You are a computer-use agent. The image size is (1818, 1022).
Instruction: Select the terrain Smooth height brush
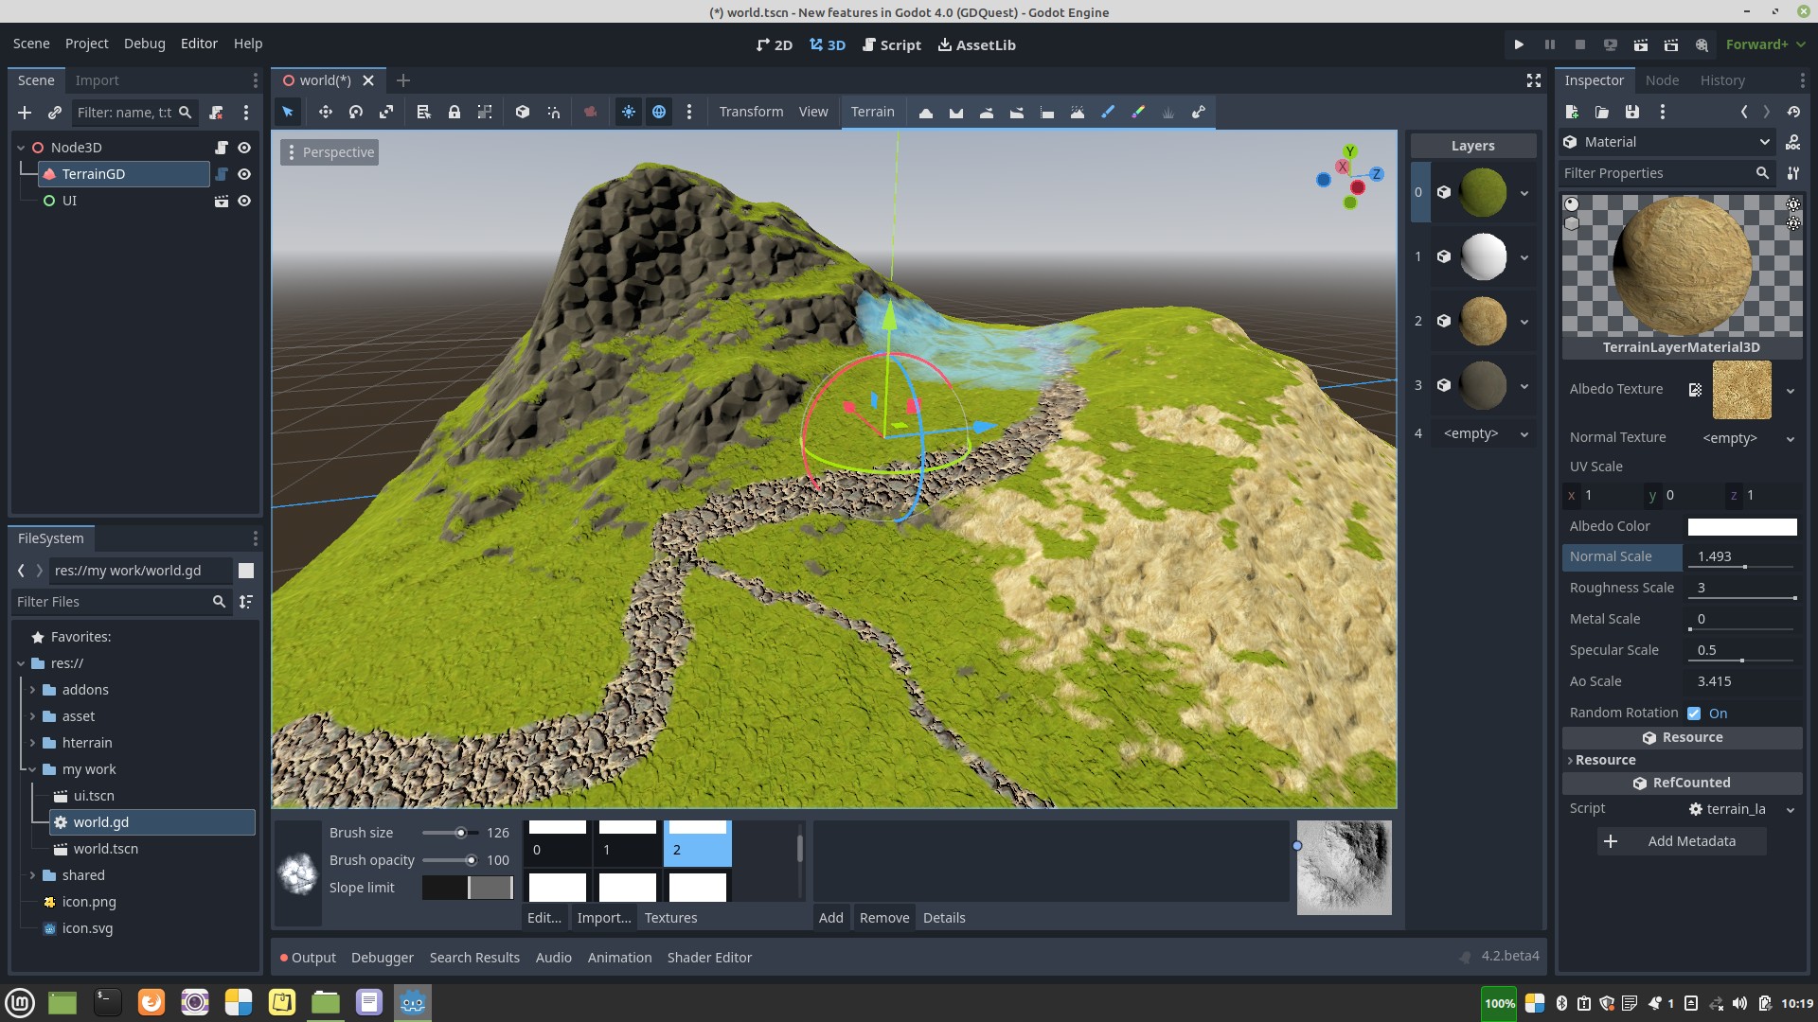coord(986,113)
